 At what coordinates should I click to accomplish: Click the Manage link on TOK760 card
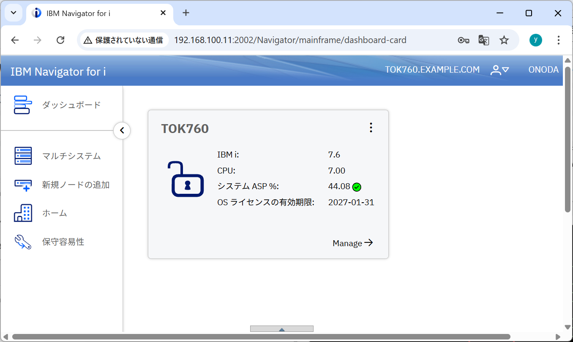tap(353, 243)
